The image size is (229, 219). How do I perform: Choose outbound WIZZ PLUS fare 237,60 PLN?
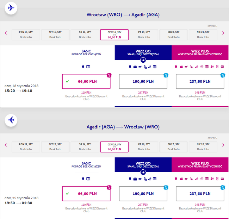(x=200, y=81)
